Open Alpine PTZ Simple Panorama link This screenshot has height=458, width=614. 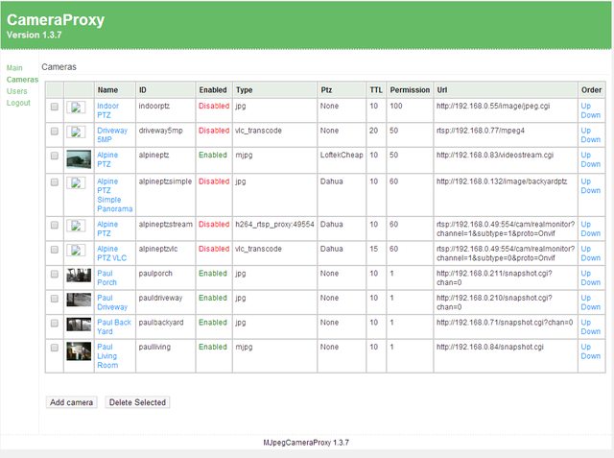coord(115,195)
